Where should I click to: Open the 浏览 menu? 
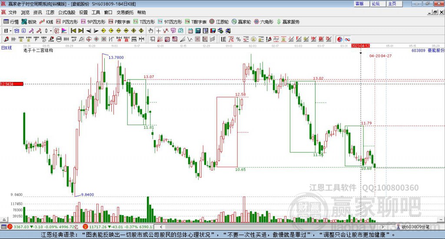click(x=25, y=13)
